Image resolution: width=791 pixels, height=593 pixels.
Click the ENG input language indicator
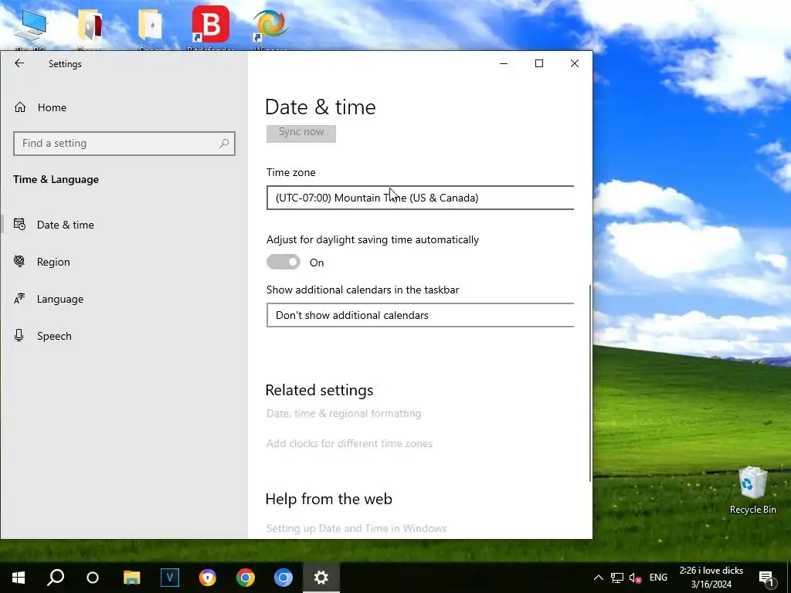point(658,578)
